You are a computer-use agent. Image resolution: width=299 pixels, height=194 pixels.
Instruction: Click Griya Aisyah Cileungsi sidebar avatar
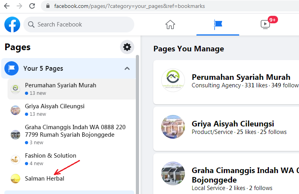pyautogui.click(x=15, y=110)
